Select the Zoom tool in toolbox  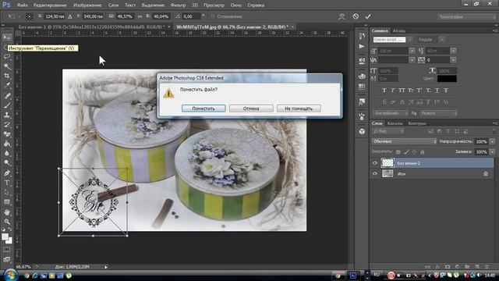click(7, 222)
